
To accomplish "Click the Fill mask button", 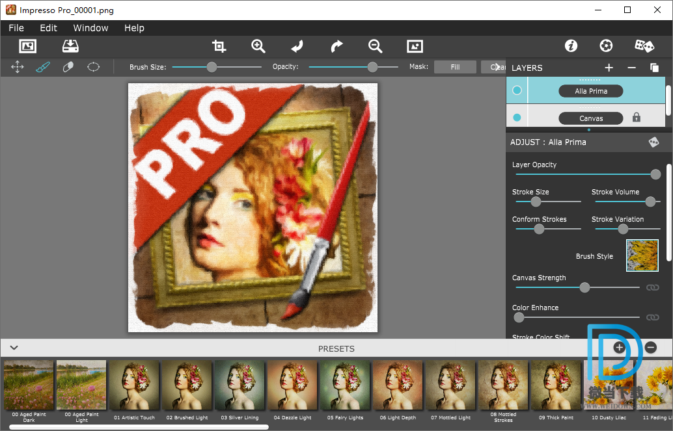I will click(x=455, y=67).
